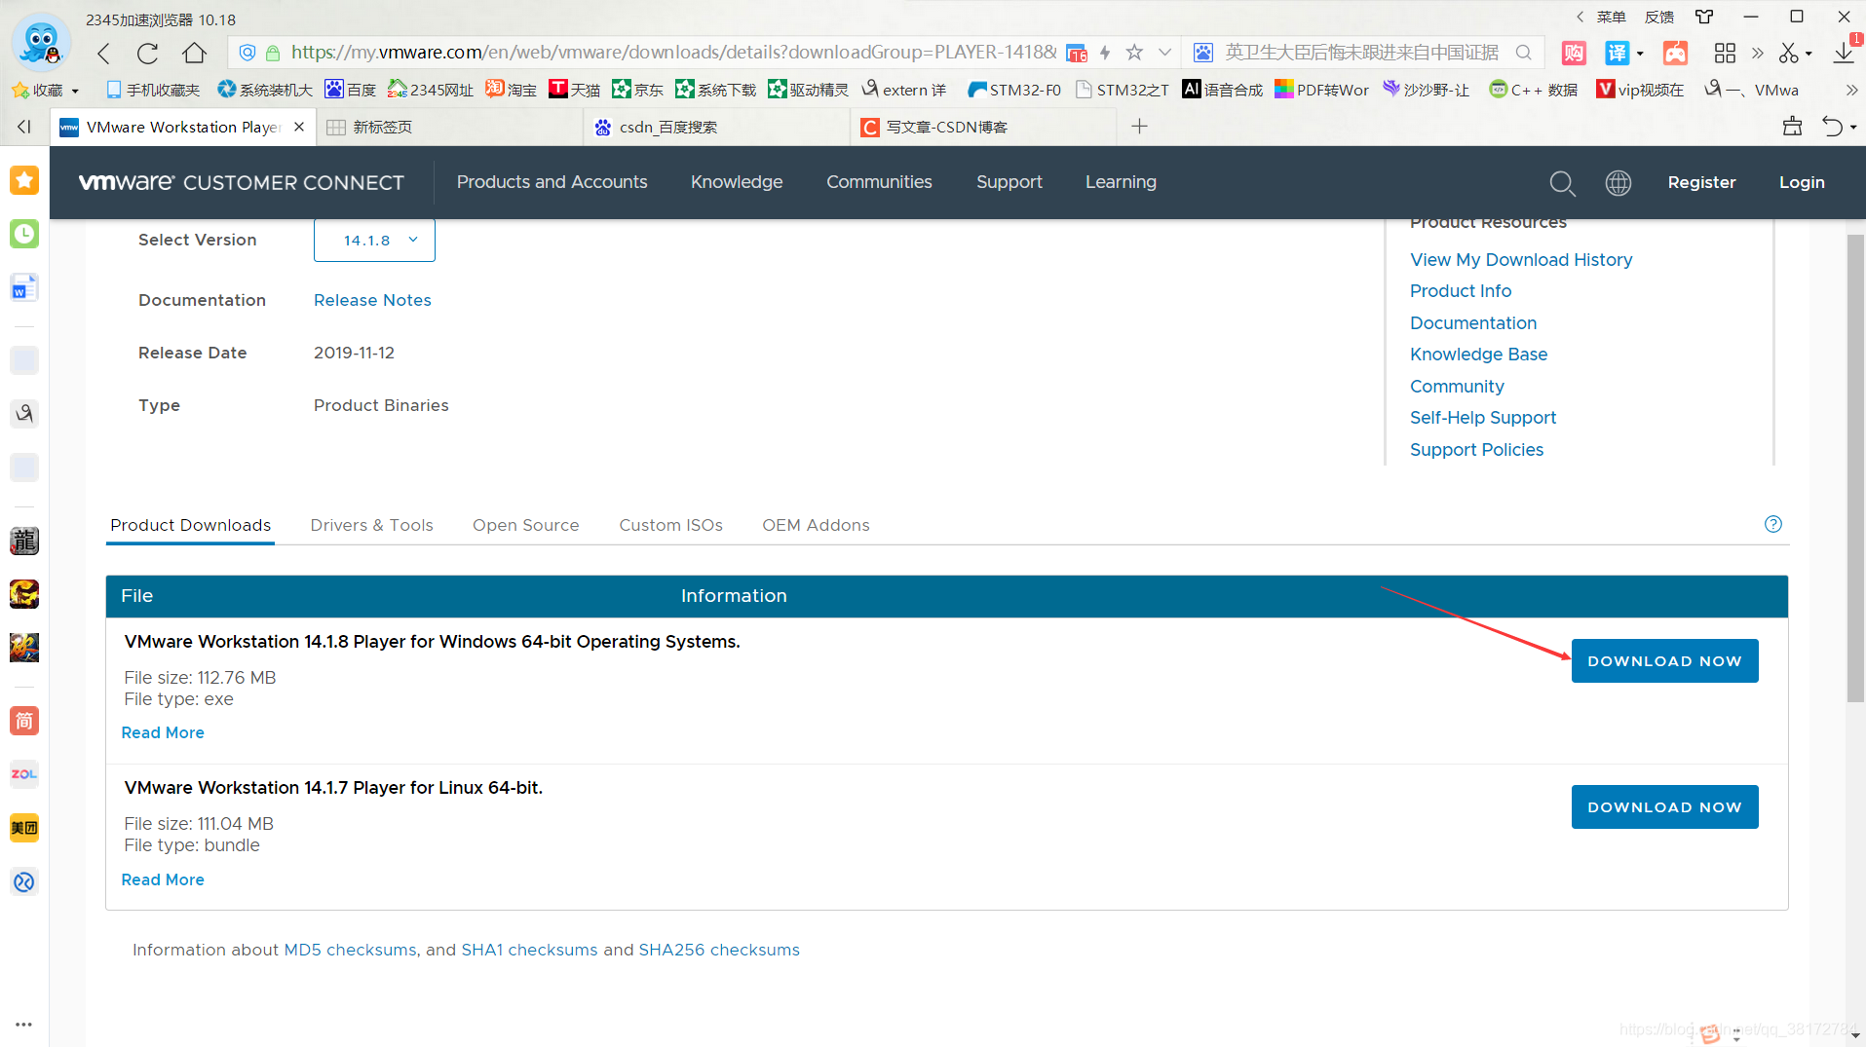1866x1047 pixels.
Task: Open the 百度 bookmark
Action: point(351,90)
